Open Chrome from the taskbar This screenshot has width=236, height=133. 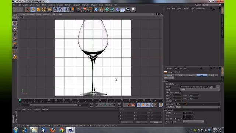coord(62,130)
